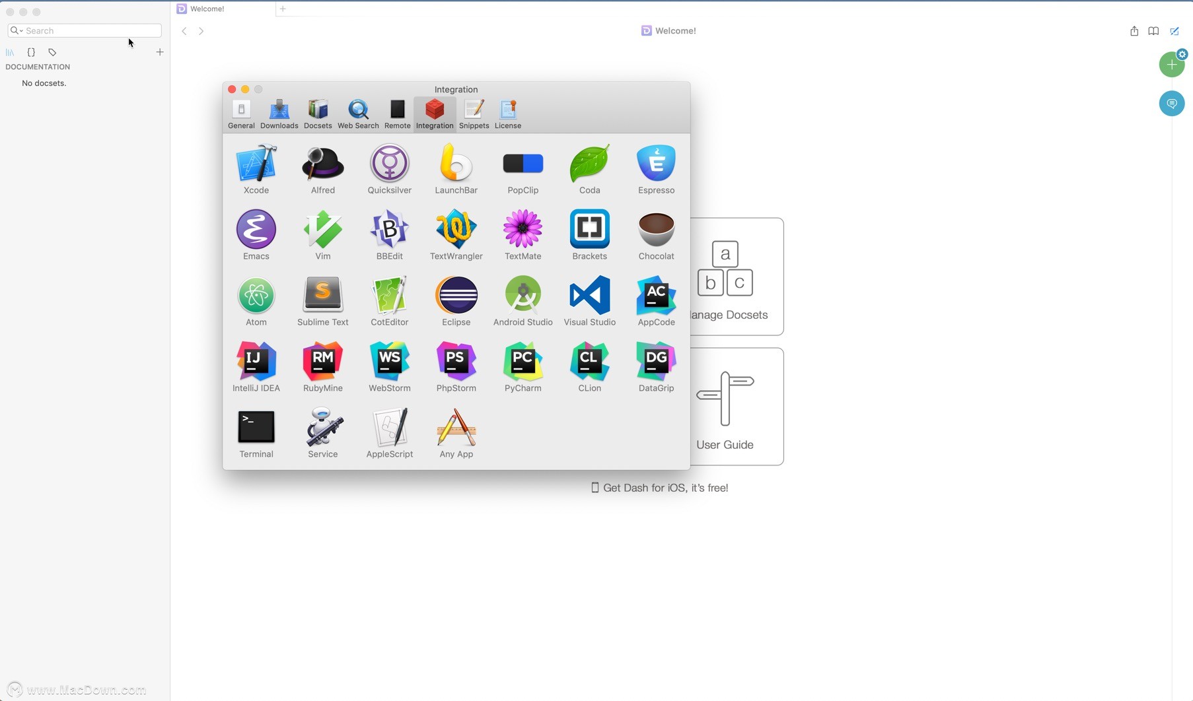Go back with the left chevron

point(184,31)
